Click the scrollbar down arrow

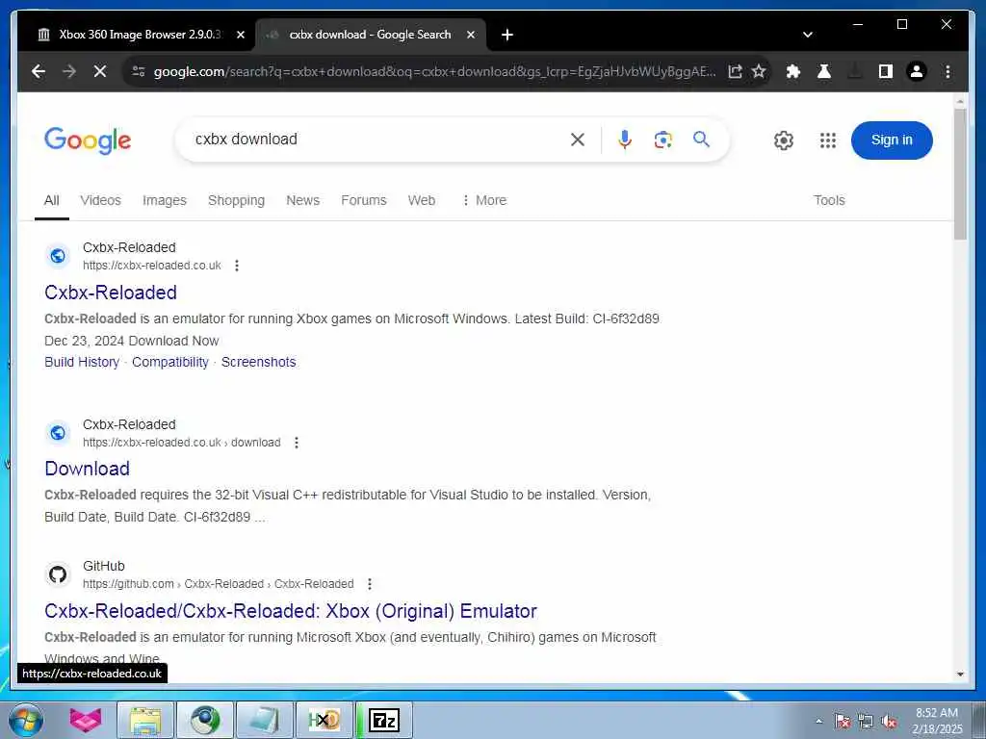coord(960,675)
